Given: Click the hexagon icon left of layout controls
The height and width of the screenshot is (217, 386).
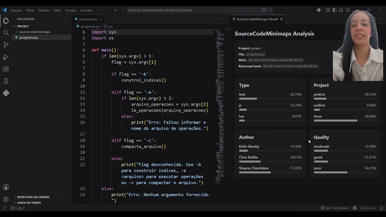Looking at the screenshot, I should click(x=319, y=10).
